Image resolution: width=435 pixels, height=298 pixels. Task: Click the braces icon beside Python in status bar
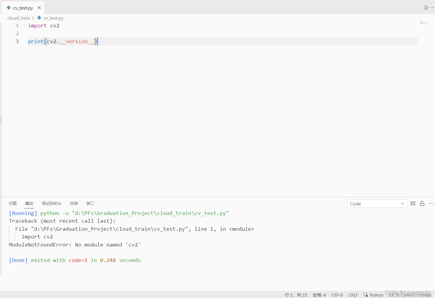click(x=366, y=295)
